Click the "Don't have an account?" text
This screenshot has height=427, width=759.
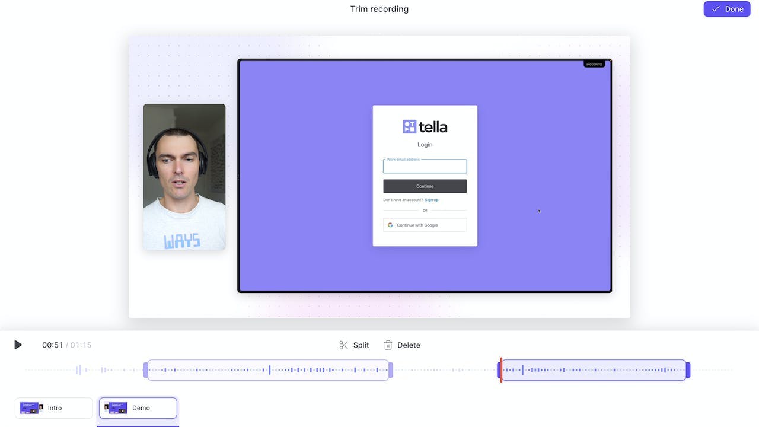pyautogui.click(x=403, y=200)
